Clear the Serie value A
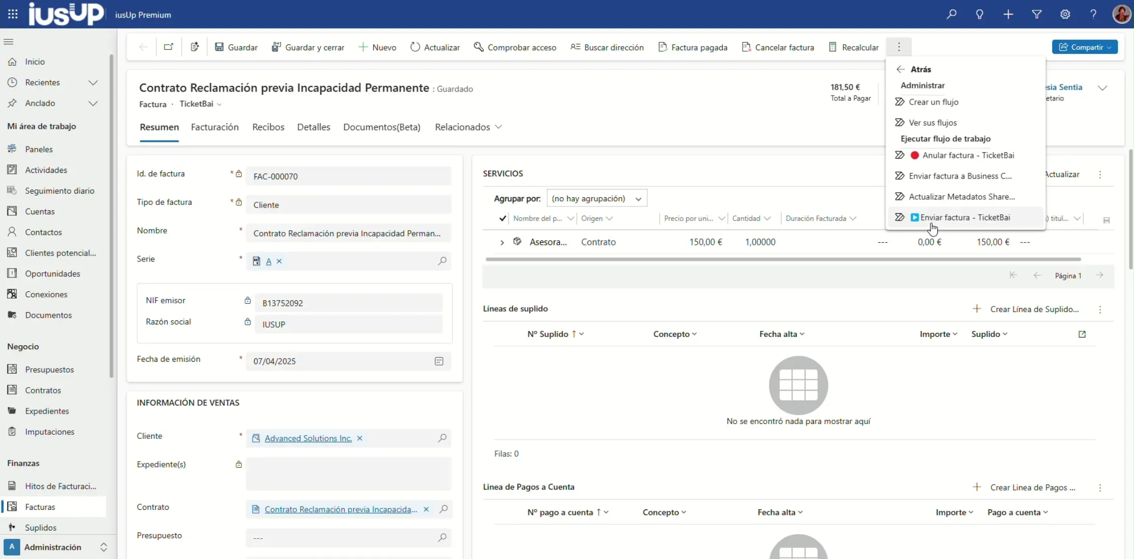The image size is (1134, 559). (279, 261)
